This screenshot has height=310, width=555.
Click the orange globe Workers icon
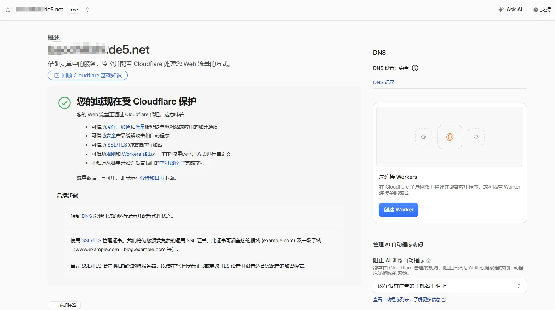[x=450, y=137]
